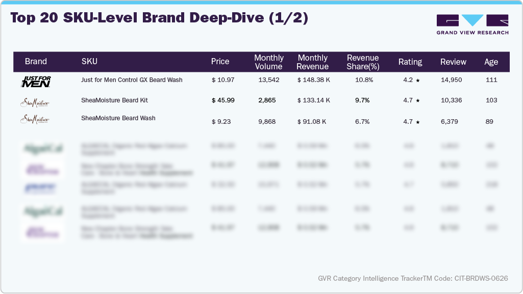The width and height of the screenshot is (523, 294).
Task: Click the Brand column header
Action: tap(36, 62)
